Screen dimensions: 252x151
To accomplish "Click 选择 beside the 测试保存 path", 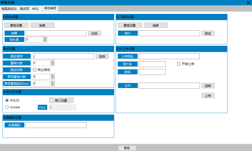I will tap(102, 56).
